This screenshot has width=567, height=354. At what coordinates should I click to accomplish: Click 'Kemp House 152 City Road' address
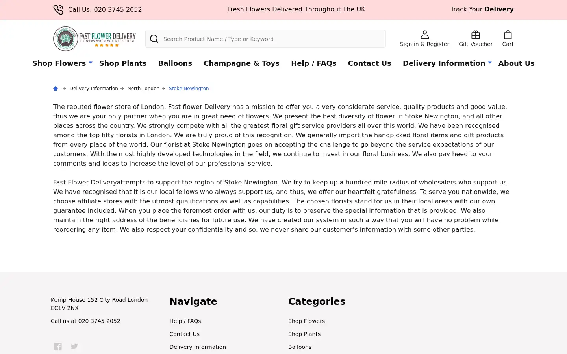click(x=99, y=304)
